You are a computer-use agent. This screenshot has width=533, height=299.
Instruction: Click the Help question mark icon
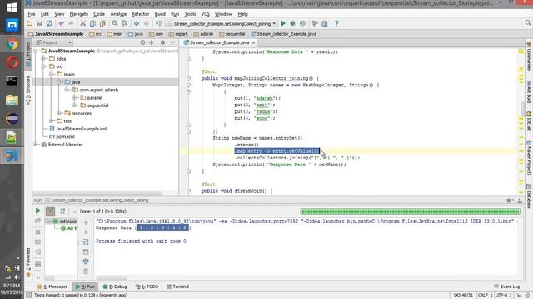pos(336,23)
